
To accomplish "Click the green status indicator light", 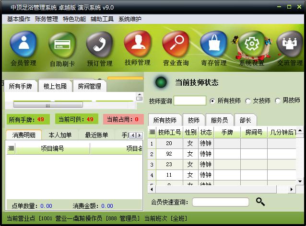I will pos(161,82).
